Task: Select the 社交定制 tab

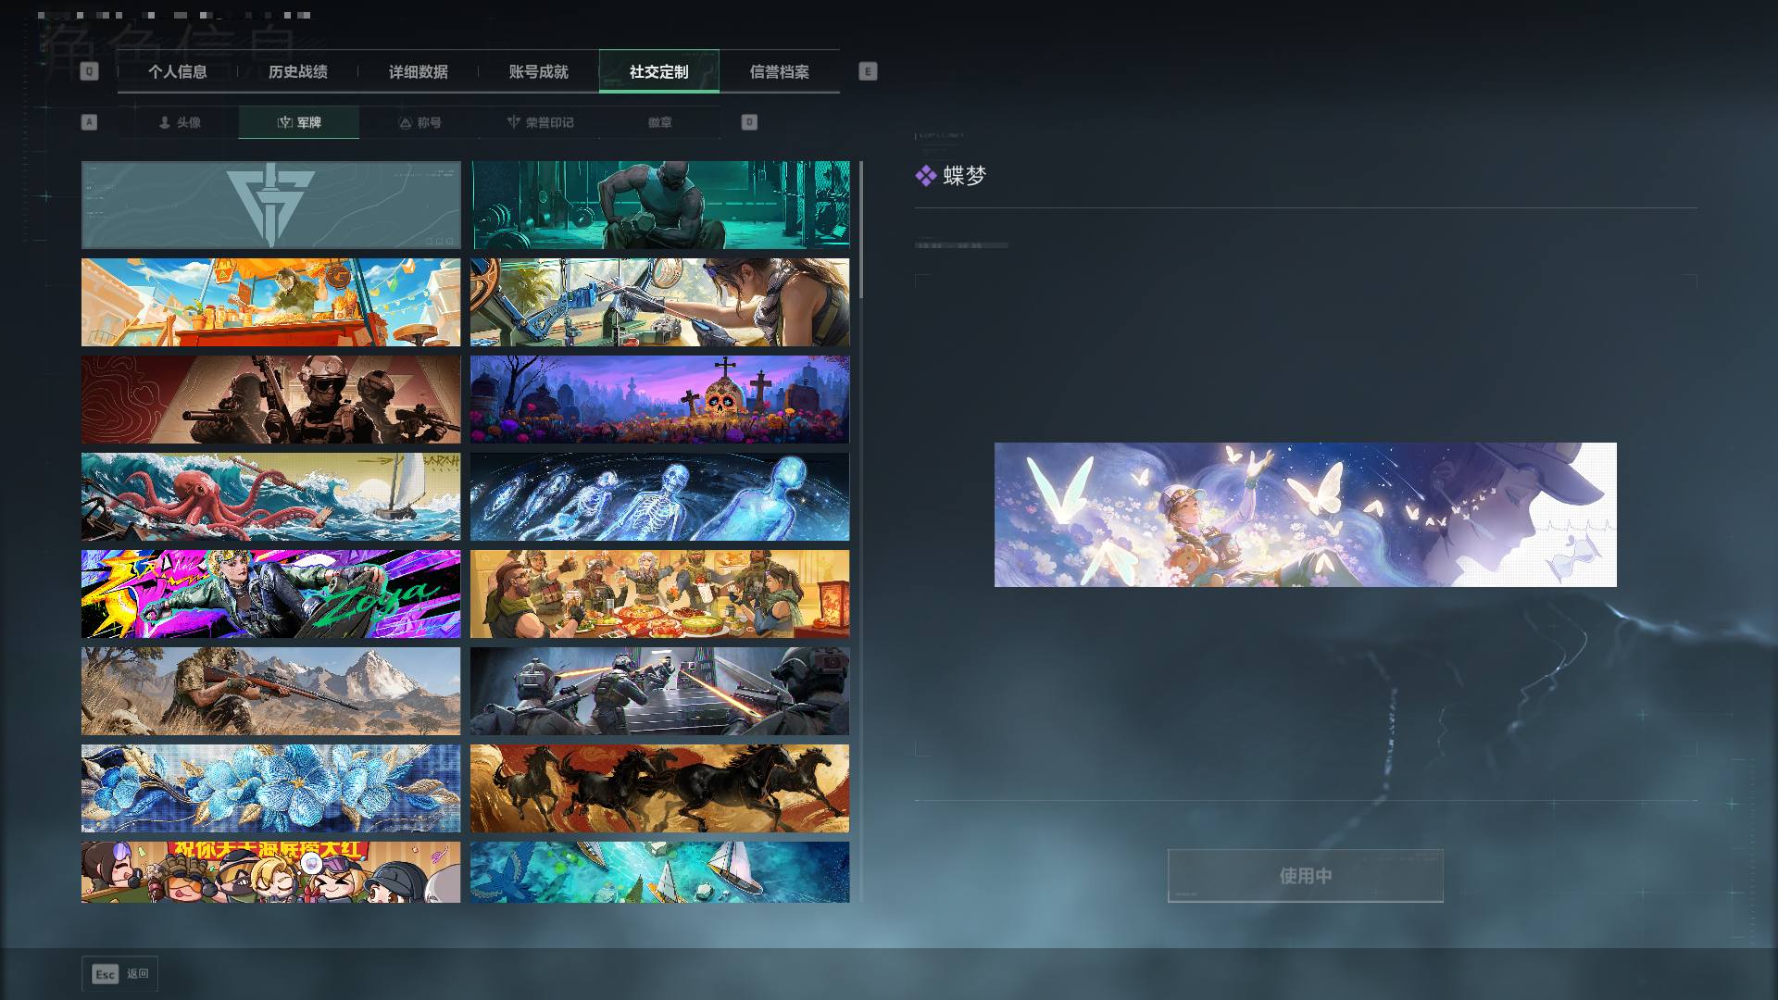Action: [659, 71]
